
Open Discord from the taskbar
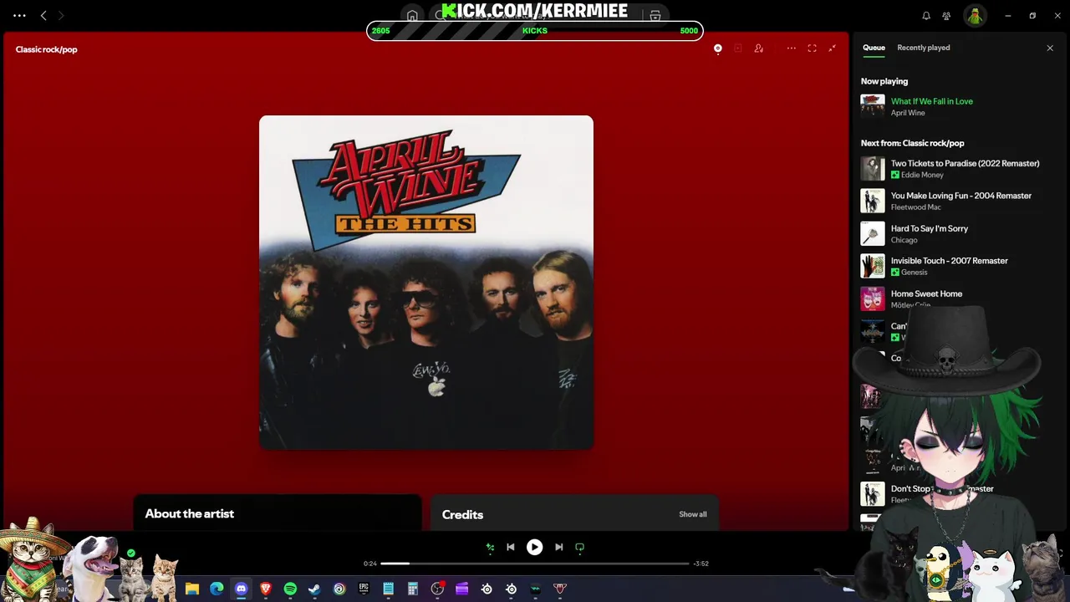241,589
